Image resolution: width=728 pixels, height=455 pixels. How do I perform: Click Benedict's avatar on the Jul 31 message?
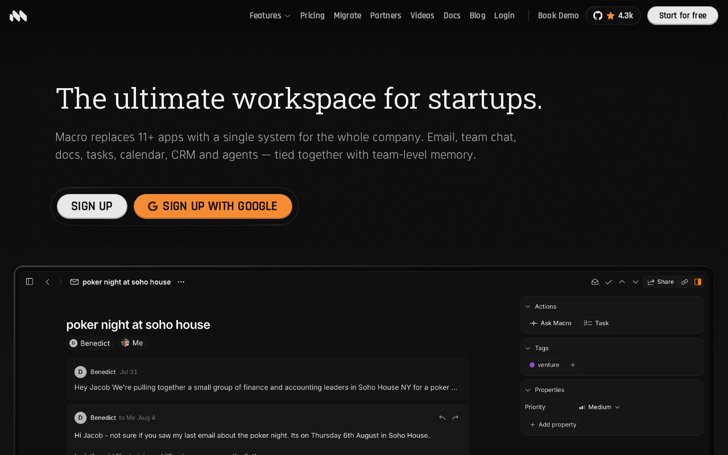point(80,372)
